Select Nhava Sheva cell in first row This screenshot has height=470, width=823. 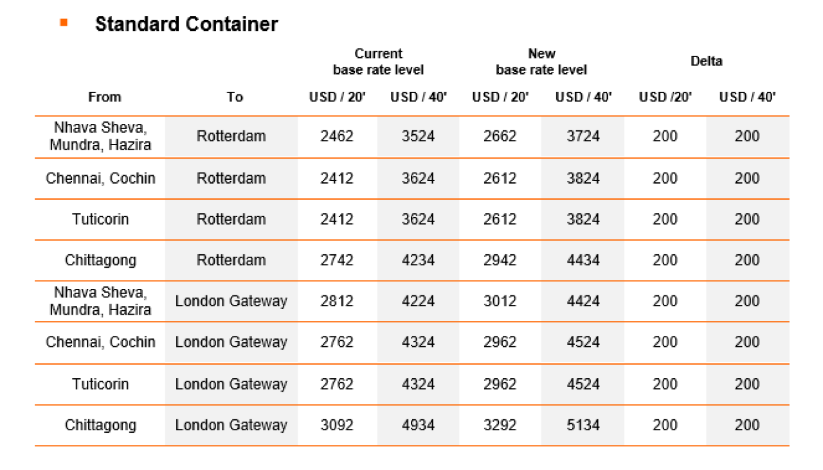100,136
